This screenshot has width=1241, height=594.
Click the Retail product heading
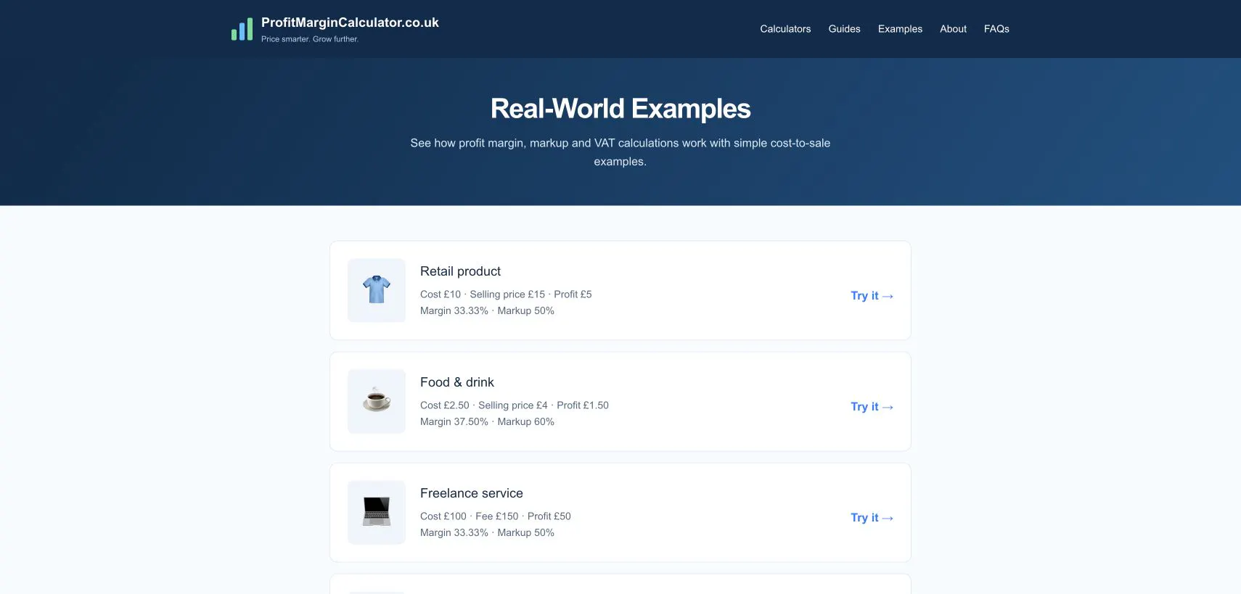point(460,271)
